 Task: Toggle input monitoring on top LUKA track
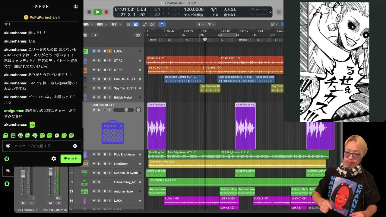pyautogui.click(x=109, y=51)
